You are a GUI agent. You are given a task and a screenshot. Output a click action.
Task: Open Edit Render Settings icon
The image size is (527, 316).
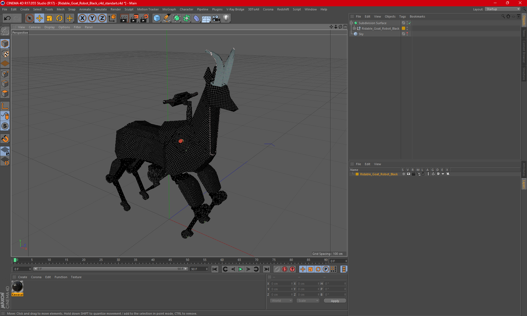click(x=144, y=18)
